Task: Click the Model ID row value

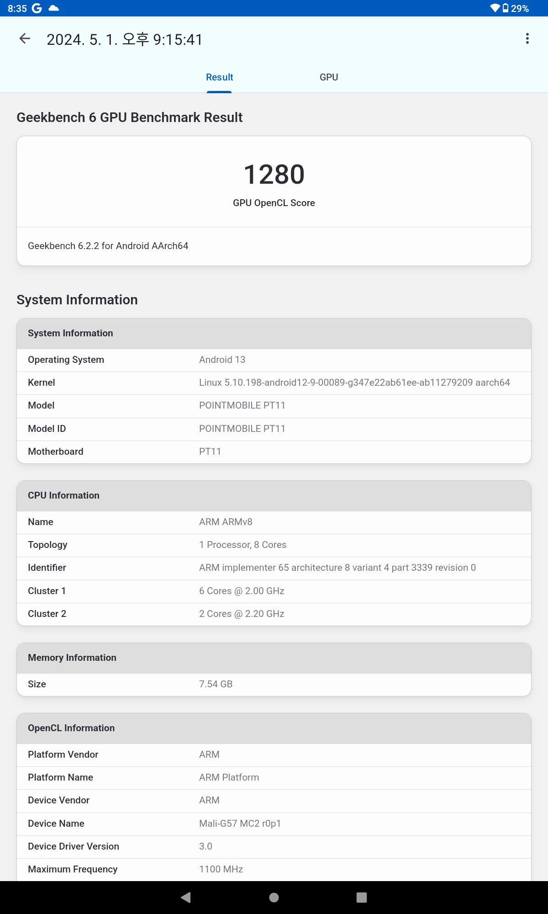Action: [242, 429]
